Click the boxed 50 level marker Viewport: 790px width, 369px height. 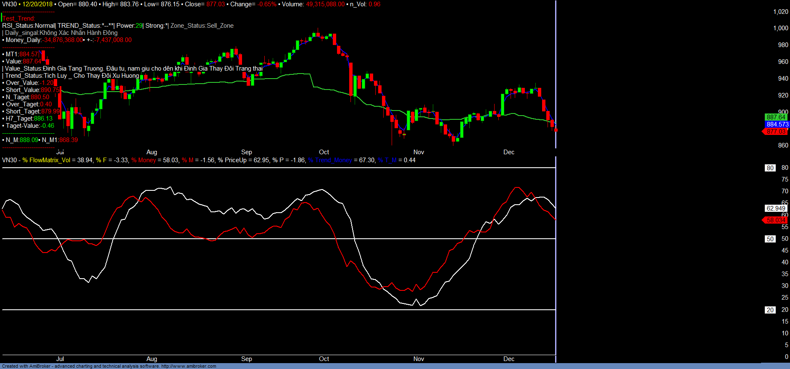pyautogui.click(x=770, y=239)
